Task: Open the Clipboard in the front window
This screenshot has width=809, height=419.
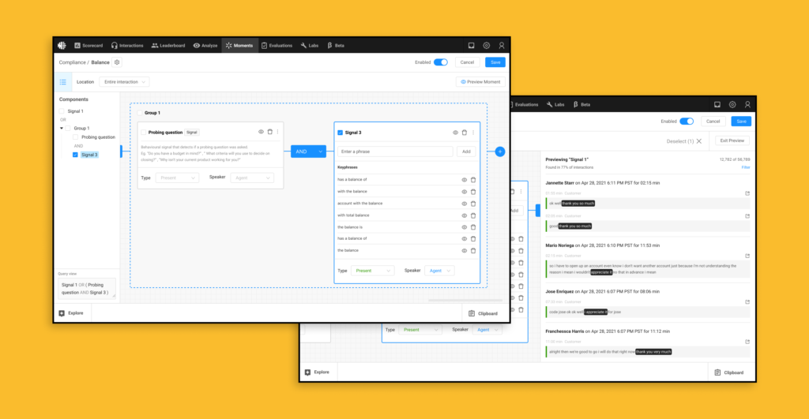Action: [x=483, y=313]
